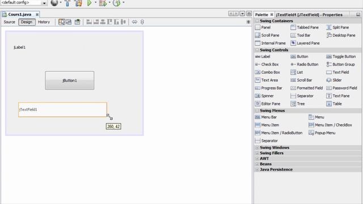Expand the AWT category
The image size is (363, 204).
point(257,159)
